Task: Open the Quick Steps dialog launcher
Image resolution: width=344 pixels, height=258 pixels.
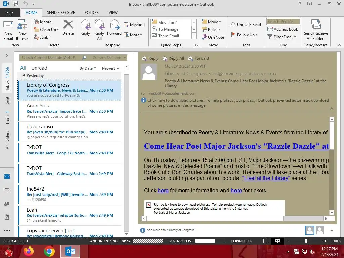Action: pyautogui.click(x=196, y=45)
